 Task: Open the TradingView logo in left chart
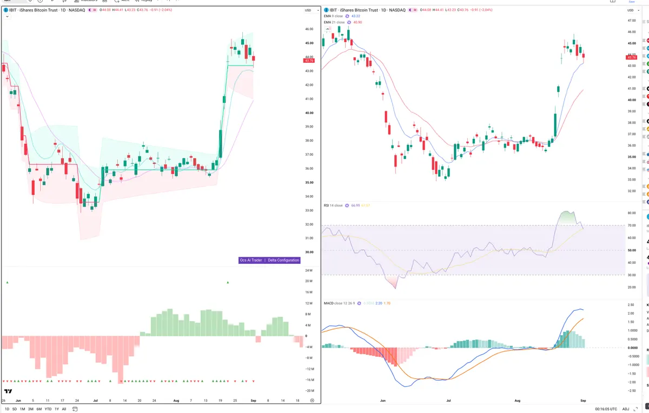tap(8, 391)
